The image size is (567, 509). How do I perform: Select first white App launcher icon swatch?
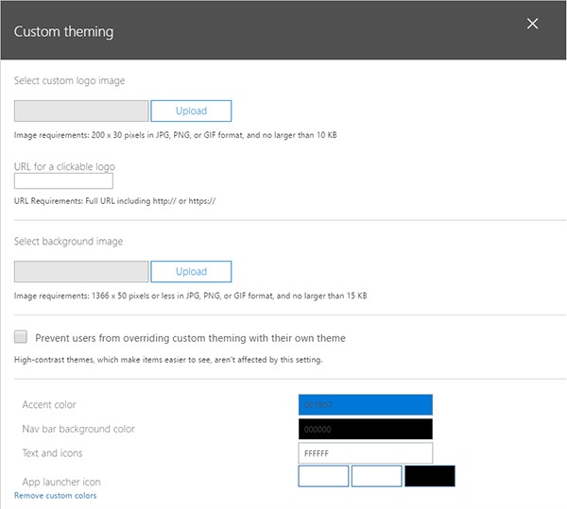click(x=323, y=476)
